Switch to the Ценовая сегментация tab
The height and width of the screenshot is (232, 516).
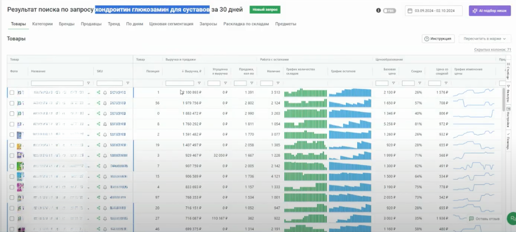click(x=171, y=24)
